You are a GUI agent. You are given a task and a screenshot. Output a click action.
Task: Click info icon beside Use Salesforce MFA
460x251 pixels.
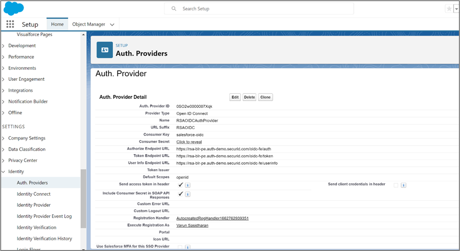tap(188, 247)
